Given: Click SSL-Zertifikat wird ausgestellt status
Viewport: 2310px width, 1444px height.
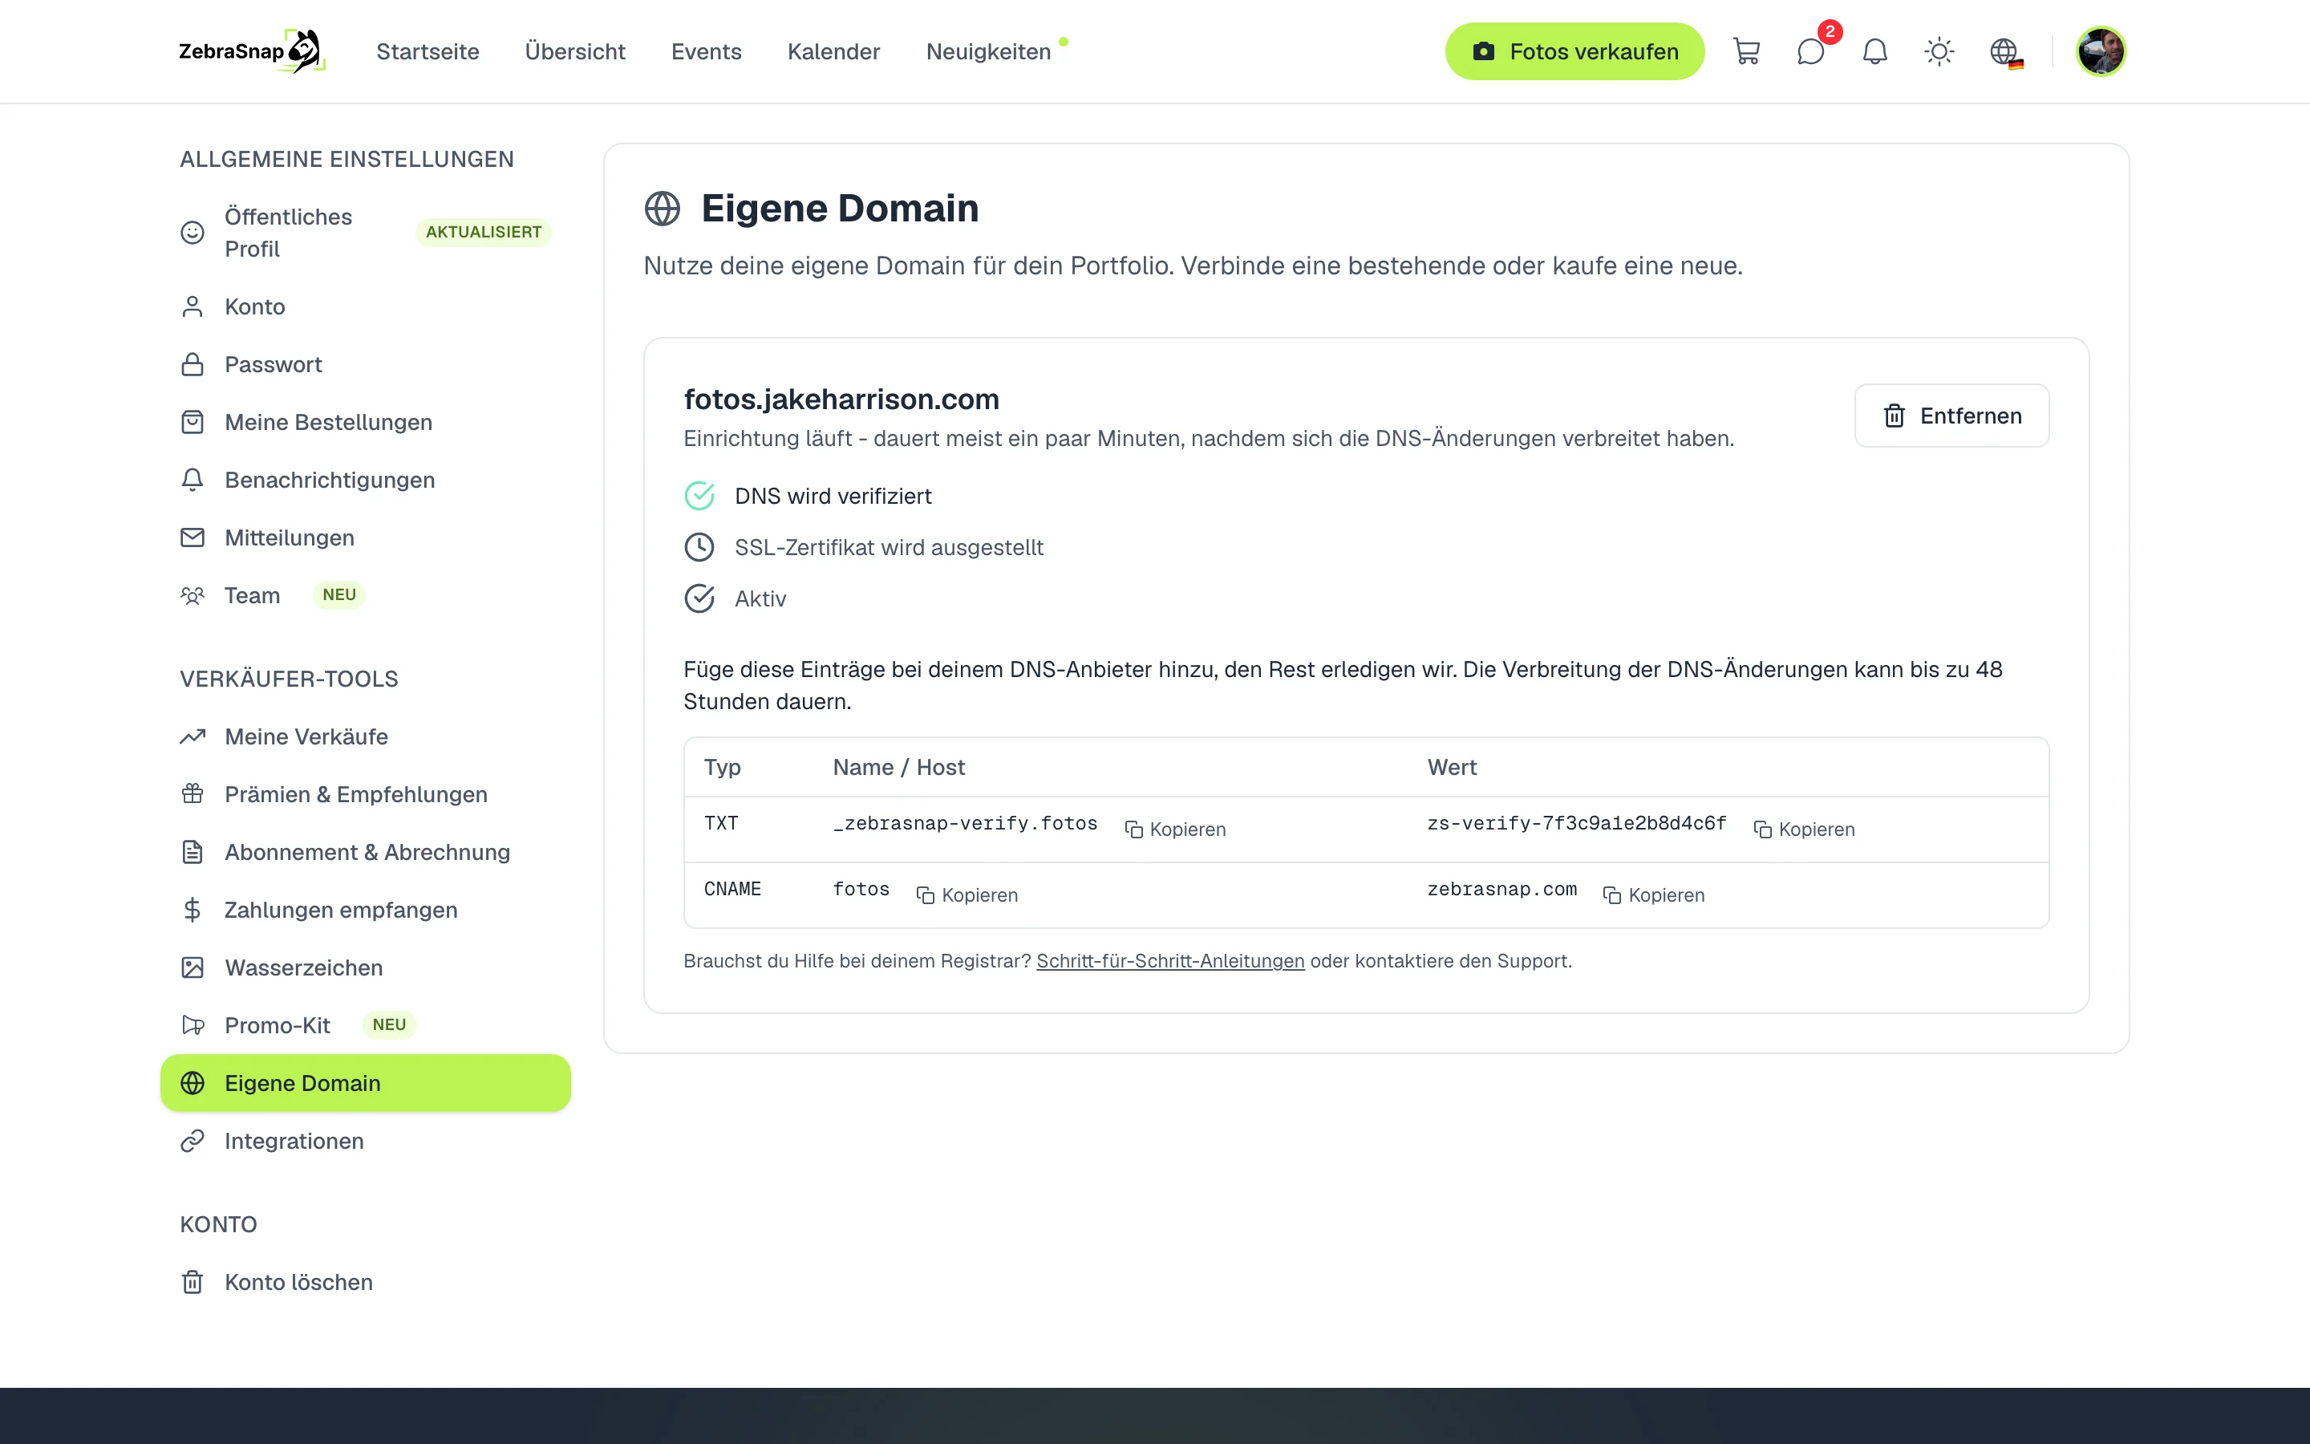Looking at the screenshot, I should (x=864, y=547).
